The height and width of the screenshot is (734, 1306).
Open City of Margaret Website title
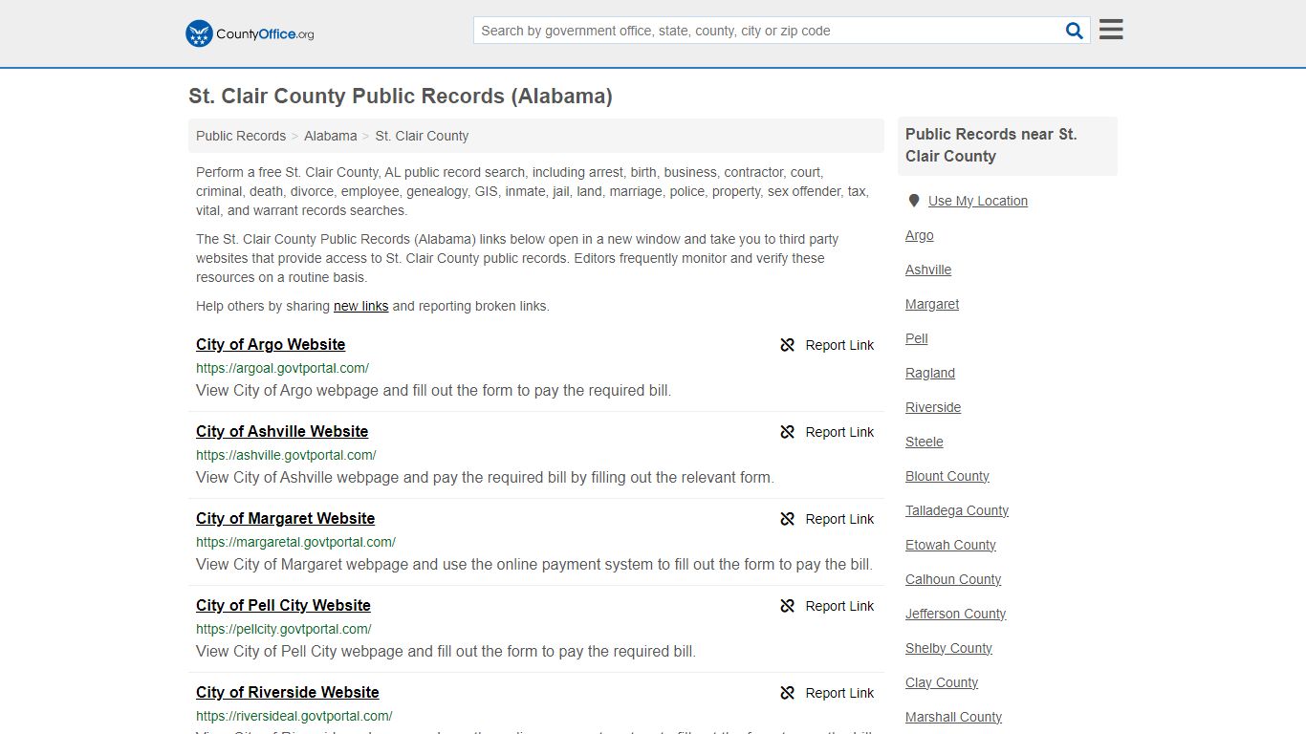pos(285,518)
